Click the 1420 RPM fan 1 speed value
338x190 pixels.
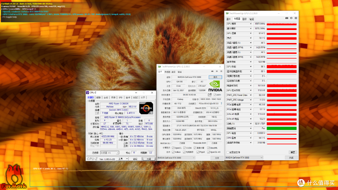(259, 48)
